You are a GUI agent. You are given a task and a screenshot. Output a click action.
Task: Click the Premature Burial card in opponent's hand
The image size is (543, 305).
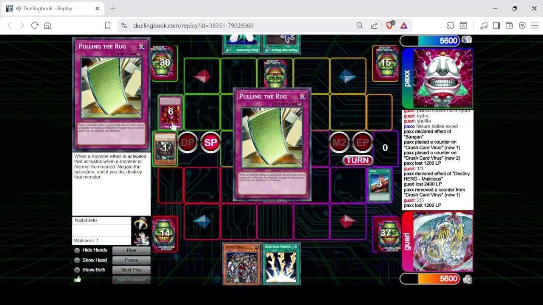click(282, 44)
